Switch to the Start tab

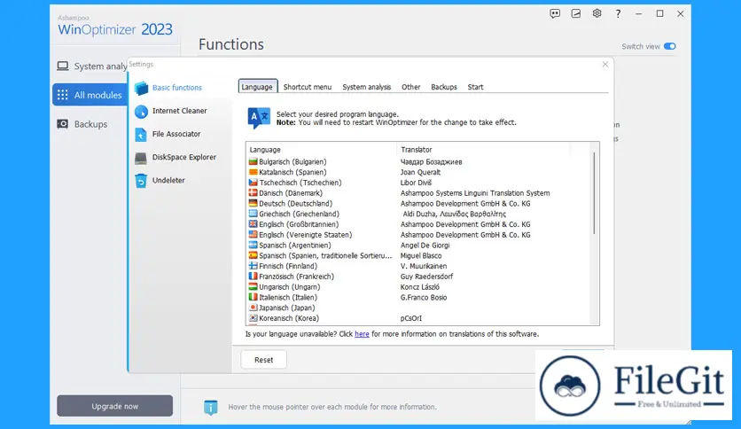point(475,87)
